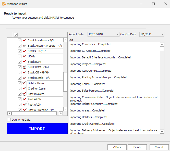
Task: Click the 'Importing Debtors...Complete!' log line
Action: click(88, 117)
